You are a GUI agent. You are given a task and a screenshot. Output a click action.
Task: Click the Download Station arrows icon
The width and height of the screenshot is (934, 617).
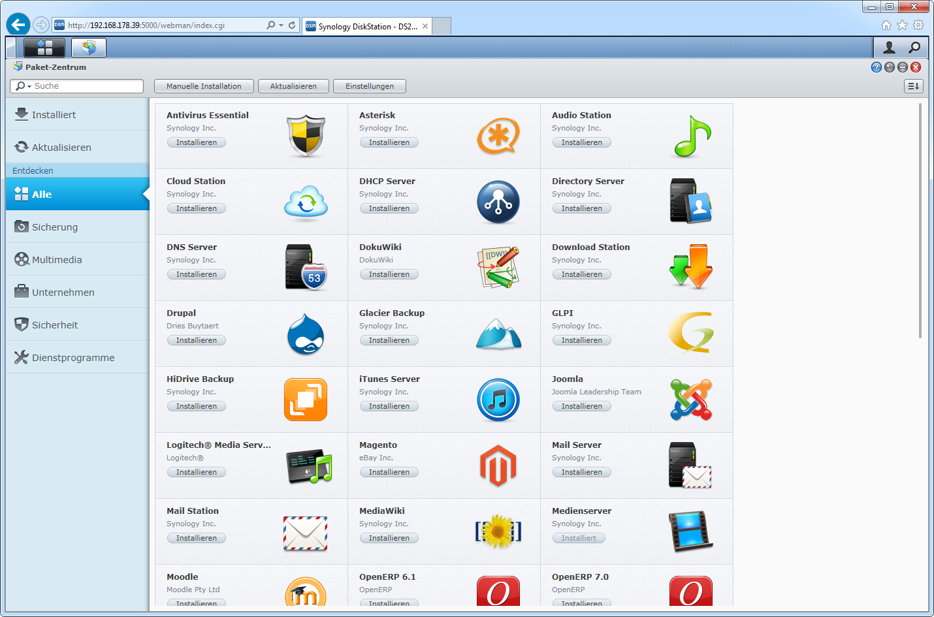pos(691,268)
